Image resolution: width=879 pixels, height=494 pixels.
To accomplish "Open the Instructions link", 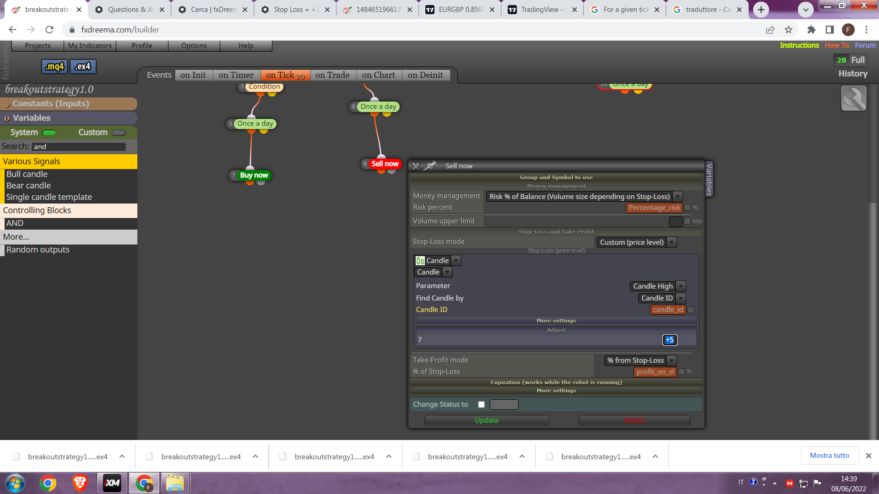I will 799,45.
